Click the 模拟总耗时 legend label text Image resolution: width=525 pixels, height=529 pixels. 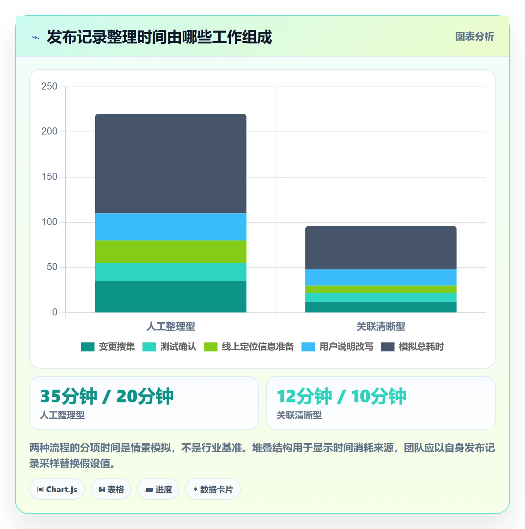421,347
